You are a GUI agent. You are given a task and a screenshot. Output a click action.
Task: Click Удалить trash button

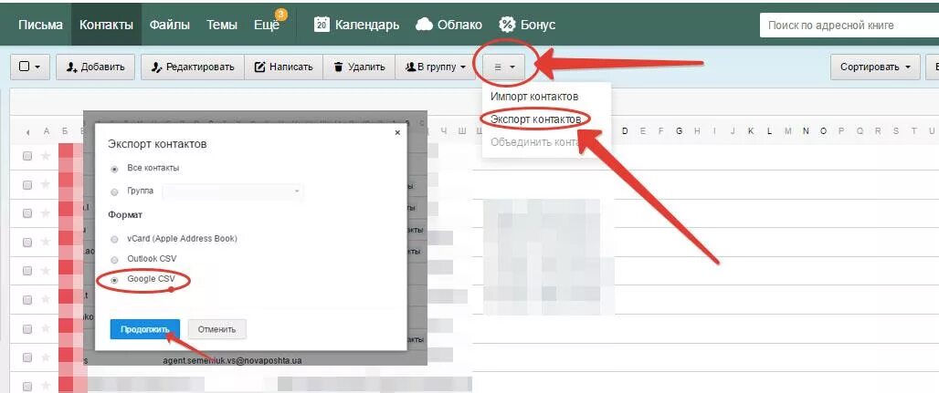[x=359, y=67]
